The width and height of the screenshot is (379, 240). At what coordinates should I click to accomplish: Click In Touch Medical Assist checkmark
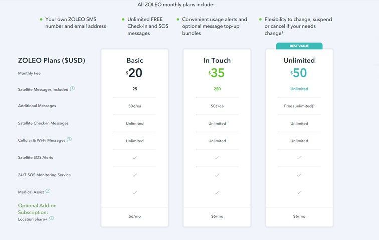(217, 193)
